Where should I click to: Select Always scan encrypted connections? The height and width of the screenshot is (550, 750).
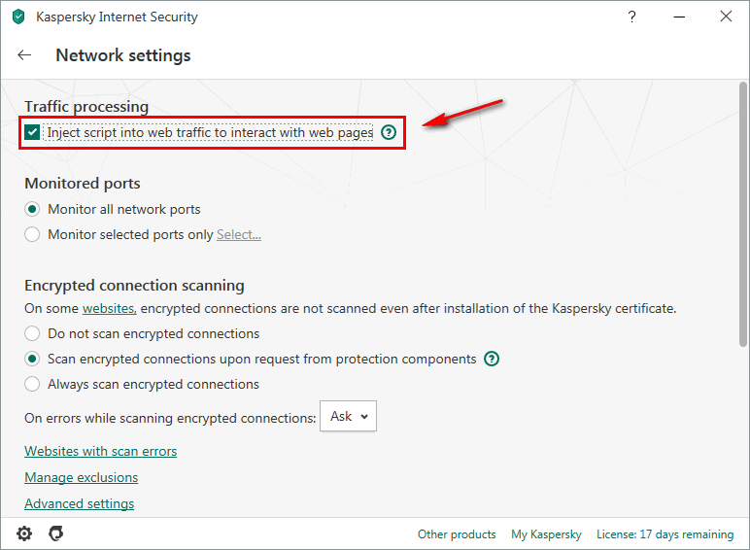[33, 384]
